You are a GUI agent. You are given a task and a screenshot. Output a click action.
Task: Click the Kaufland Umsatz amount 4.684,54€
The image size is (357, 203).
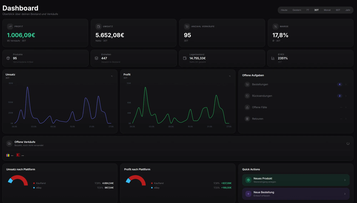coord(108,183)
